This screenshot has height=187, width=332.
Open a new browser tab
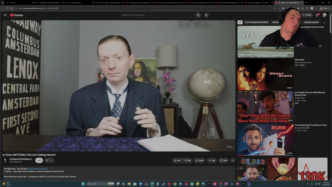tap(307, 3)
